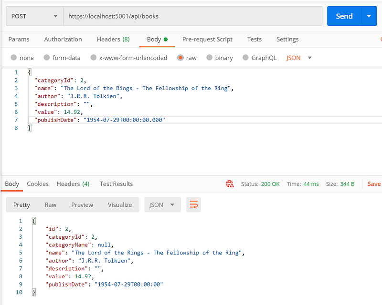Choose the binary body type option
Viewport: 382px width, 305px height.
point(210,58)
